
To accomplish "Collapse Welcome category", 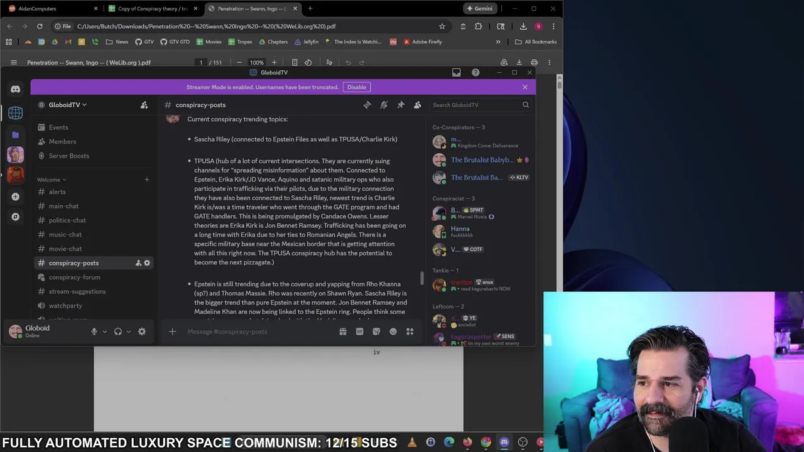I will pyautogui.click(x=50, y=180).
